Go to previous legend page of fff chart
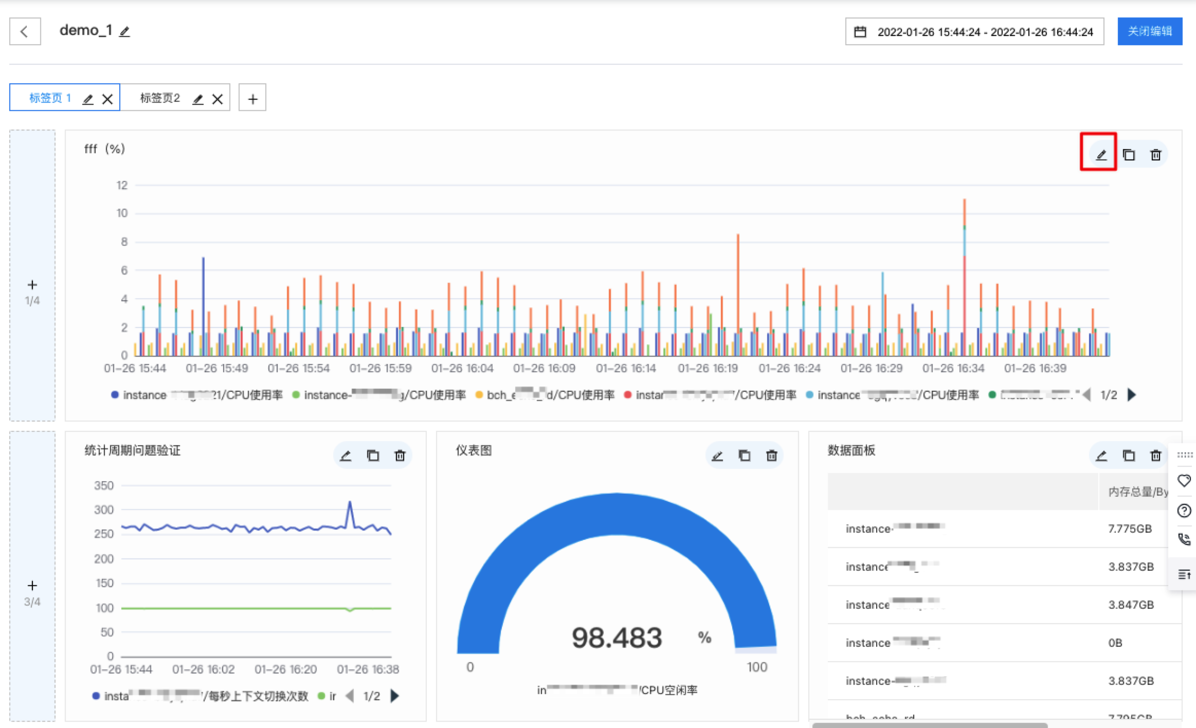The height and width of the screenshot is (728, 1196). coord(1086,395)
